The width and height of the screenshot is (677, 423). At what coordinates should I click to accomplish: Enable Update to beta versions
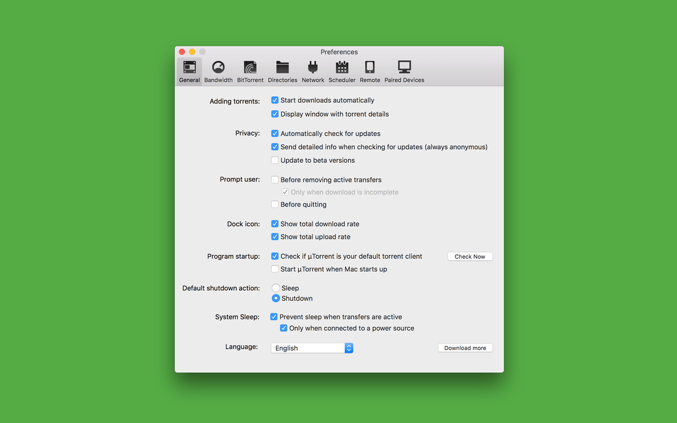pyautogui.click(x=275, y=160)
